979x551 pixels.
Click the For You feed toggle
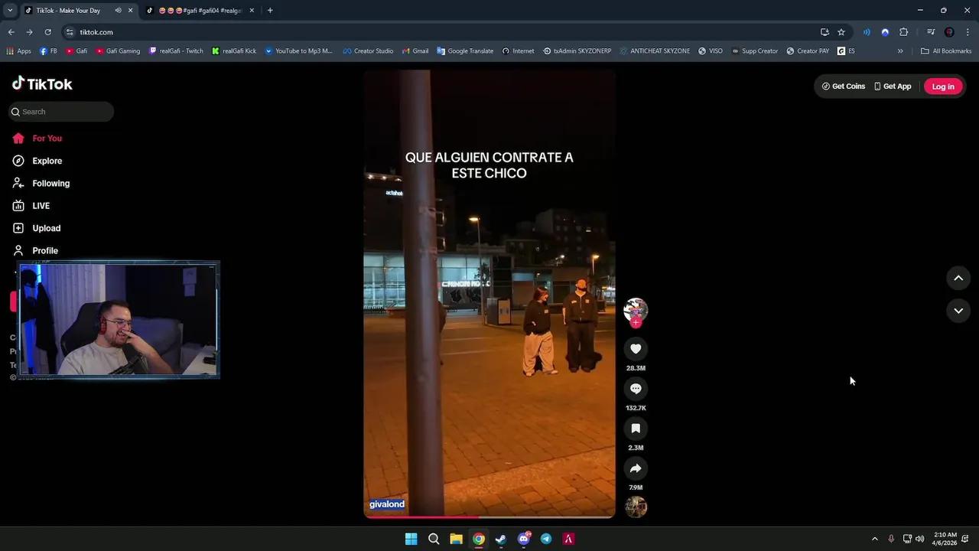[47, 138]
